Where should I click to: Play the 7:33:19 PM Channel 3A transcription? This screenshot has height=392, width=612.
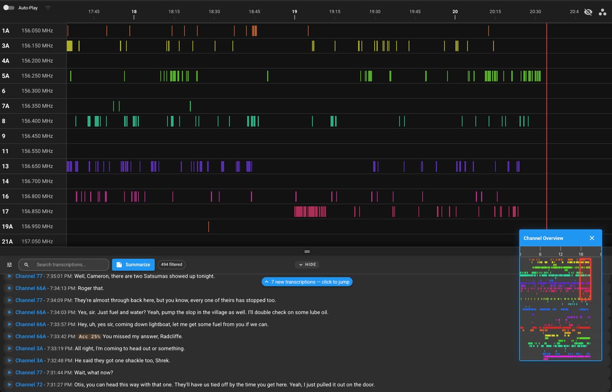(x=9, y=349)
